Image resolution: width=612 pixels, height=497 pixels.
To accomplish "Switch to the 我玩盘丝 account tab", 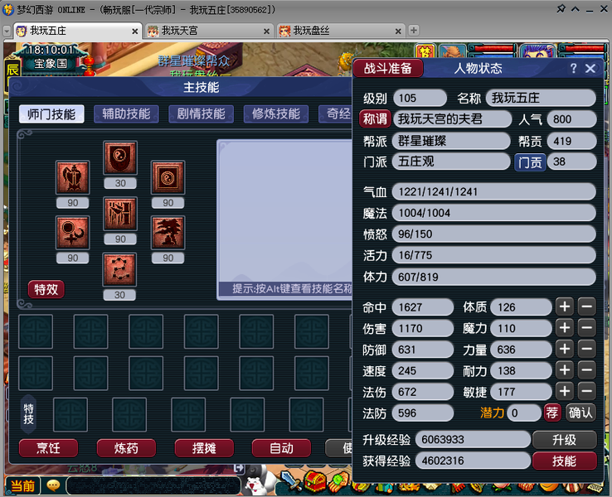I will point(340,31).
